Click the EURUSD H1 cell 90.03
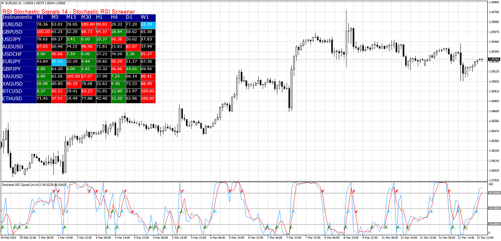 (103, 24)
